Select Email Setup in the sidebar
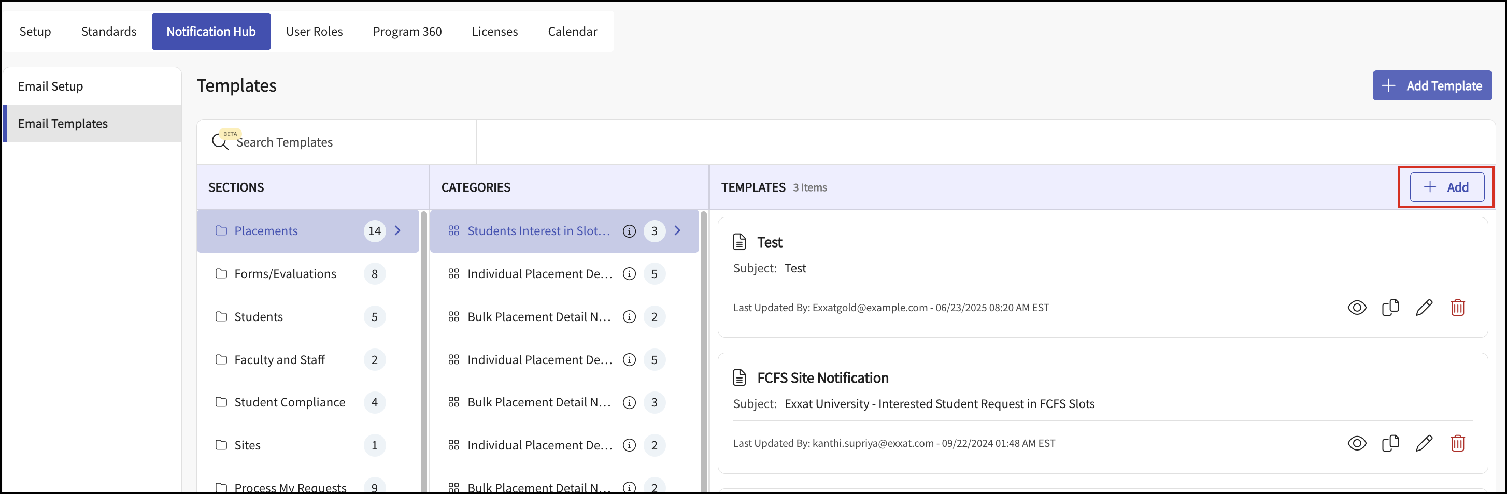Image resolution: width=1507 pixels, height=494 pixels. tap(51, 86)
